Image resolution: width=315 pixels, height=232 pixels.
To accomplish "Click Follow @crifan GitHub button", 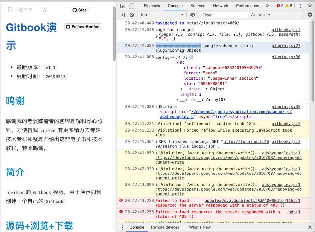I will pos(83,27).
